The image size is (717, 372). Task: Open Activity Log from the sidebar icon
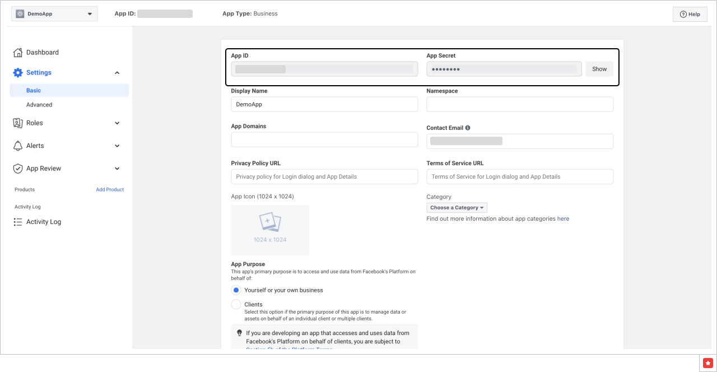17,221
